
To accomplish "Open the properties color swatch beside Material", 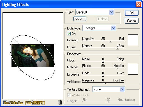I will 133,69.
